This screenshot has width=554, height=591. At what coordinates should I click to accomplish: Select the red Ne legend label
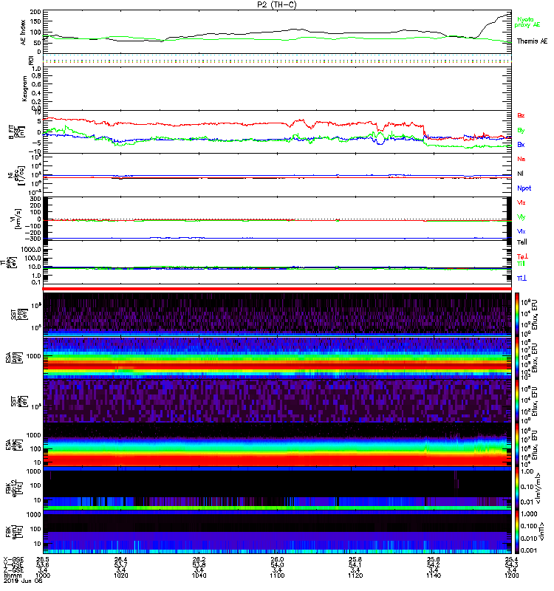[521, 159]
